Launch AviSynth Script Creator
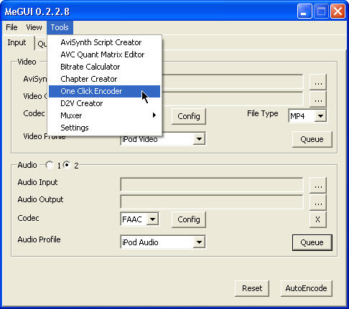This screenshot has height=309, width=349. tap(104, 42)
